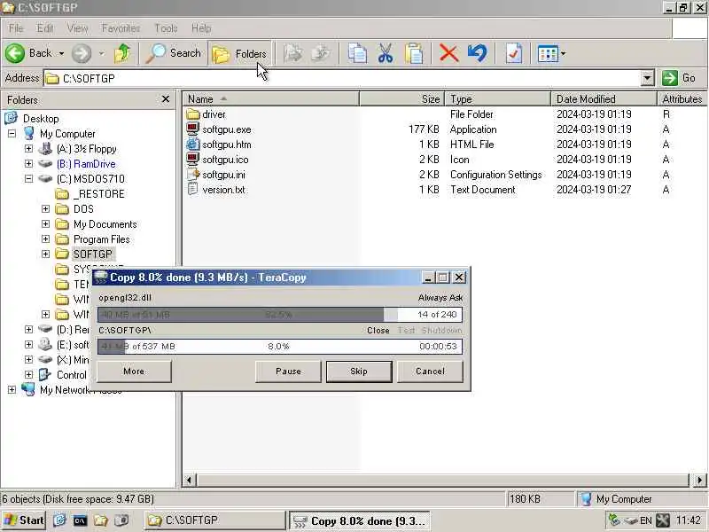Collapse the My Computer node

12,134
